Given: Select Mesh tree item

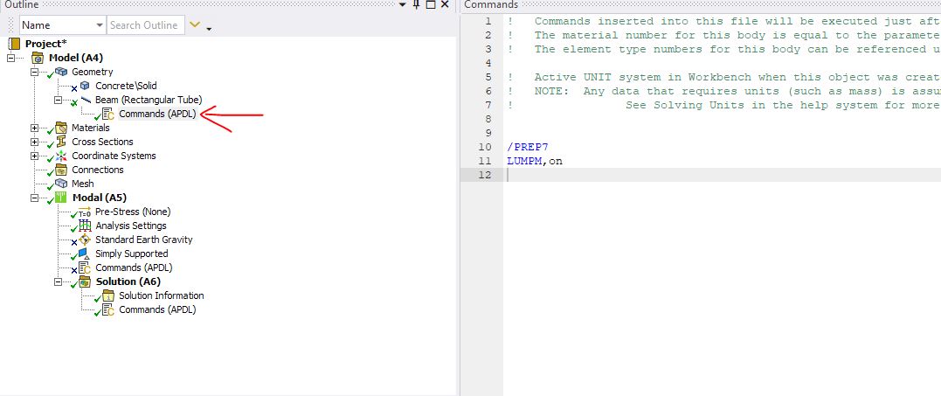Looking at the screenshot, I should [83, 184].
